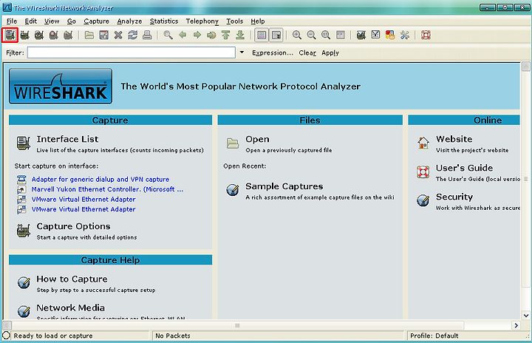Start a new live capture toolbar icon
Screen dimensions: 532x343
(39, 35)
